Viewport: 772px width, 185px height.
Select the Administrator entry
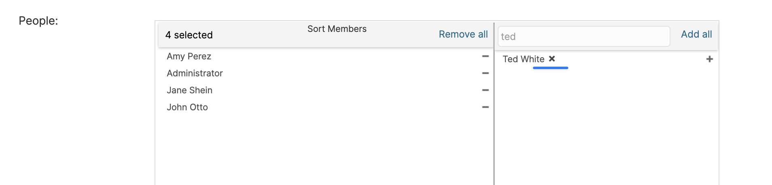195,74
